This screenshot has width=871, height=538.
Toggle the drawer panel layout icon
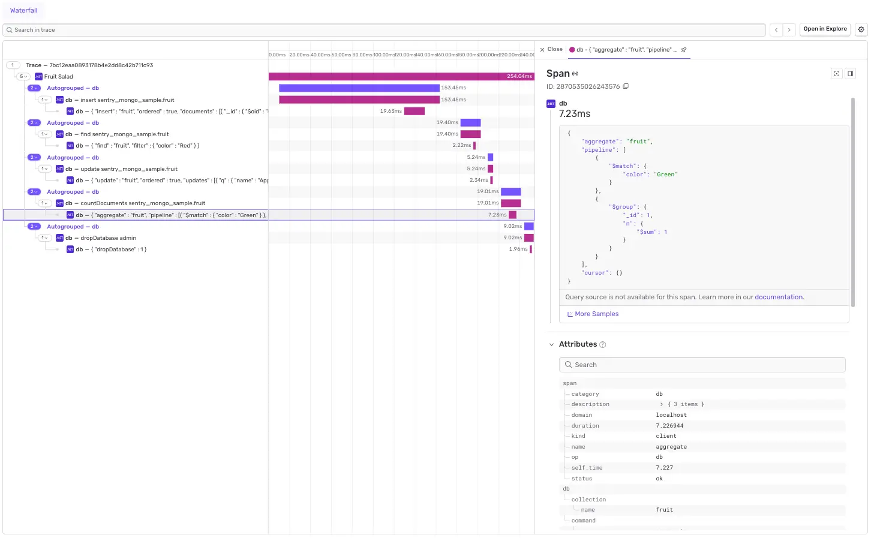pos(850,74)
